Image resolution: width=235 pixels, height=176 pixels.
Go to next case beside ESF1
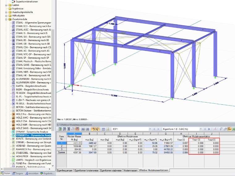pyautogui.click(x=158, y=129)
